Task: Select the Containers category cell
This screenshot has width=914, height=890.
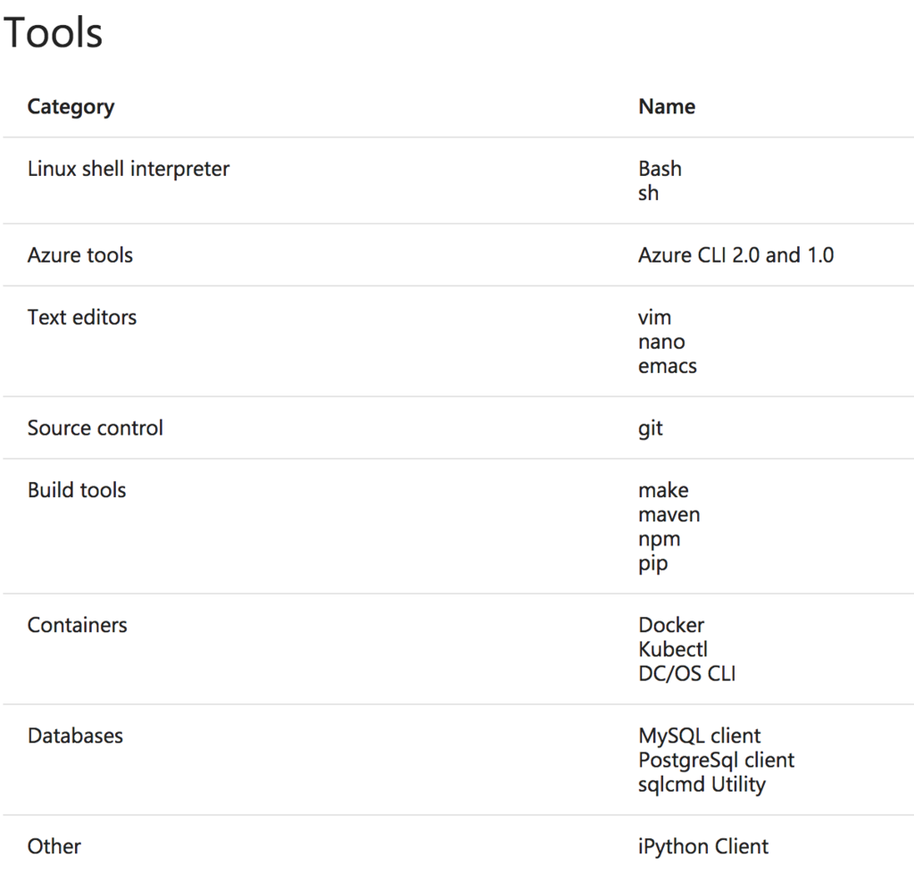Action: pos(77,626)
